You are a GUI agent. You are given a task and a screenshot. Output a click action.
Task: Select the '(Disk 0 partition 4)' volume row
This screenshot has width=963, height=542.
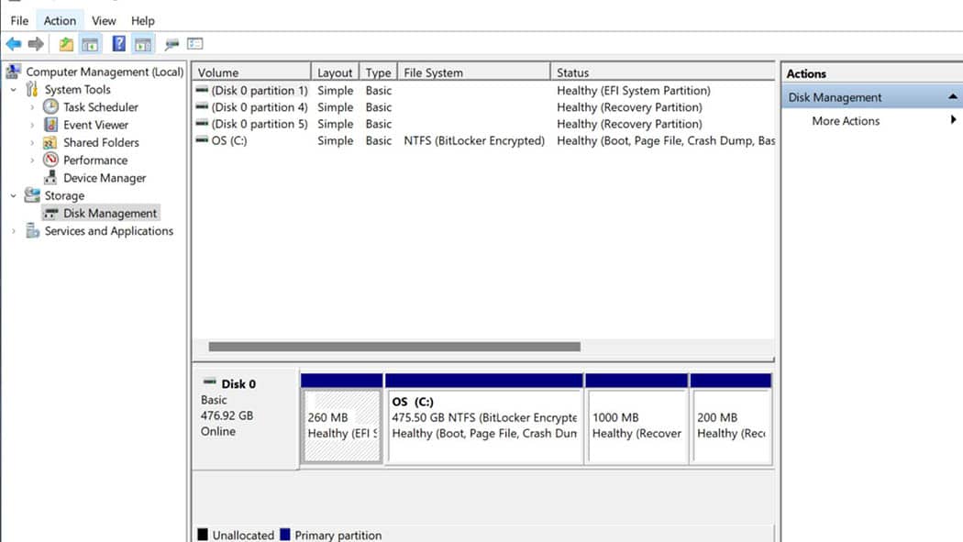[484, 106]
